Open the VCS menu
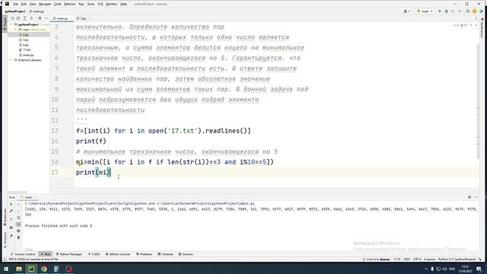 100,4
